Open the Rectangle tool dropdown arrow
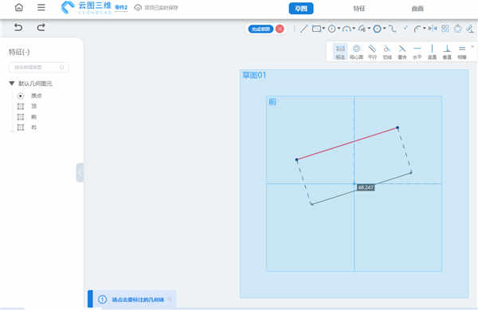478x310 pixels. 323,29
